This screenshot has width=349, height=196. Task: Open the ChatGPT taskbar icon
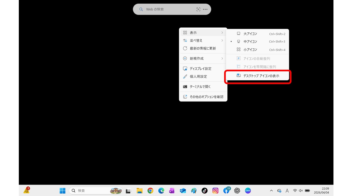point(237,191)
